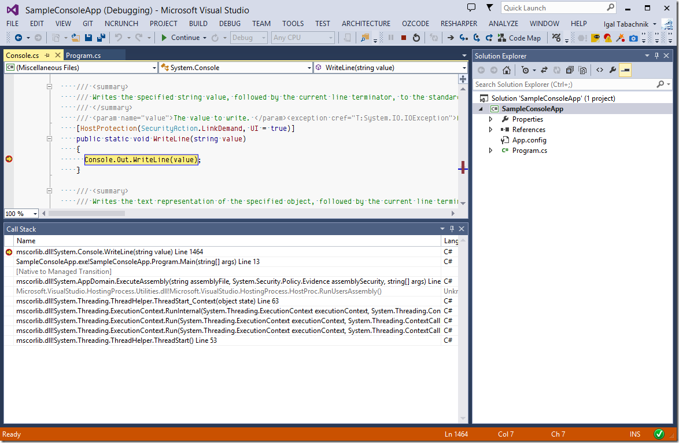Click the Code Map button
Viewport: 679px width, 443px height.
519,38
